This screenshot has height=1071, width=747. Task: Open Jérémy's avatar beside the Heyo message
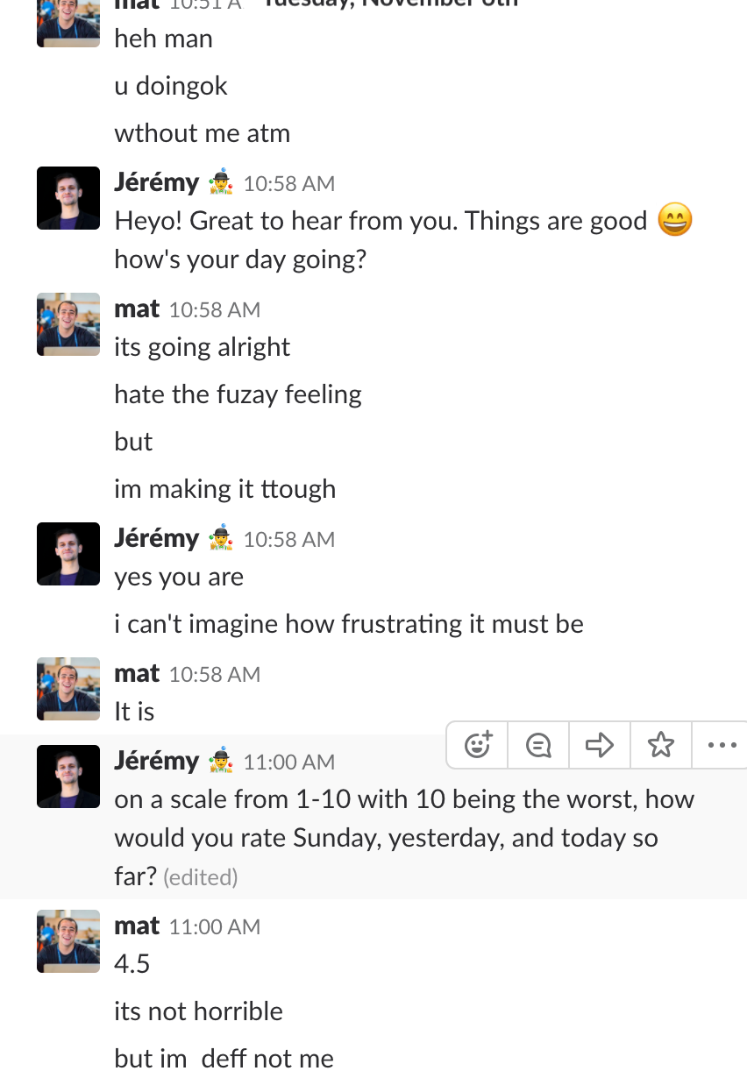(x=68, y=198)
